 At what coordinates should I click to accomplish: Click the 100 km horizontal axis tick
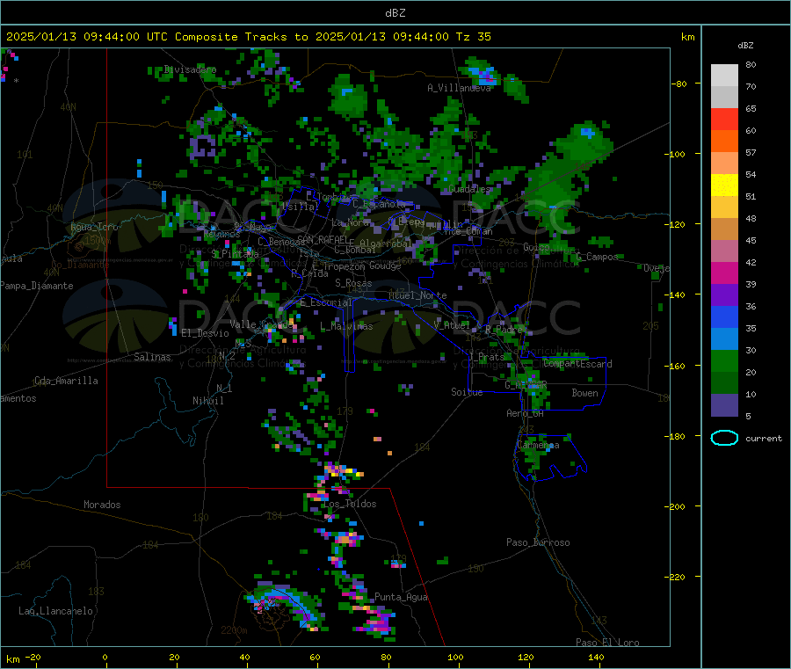coord(455,657)
